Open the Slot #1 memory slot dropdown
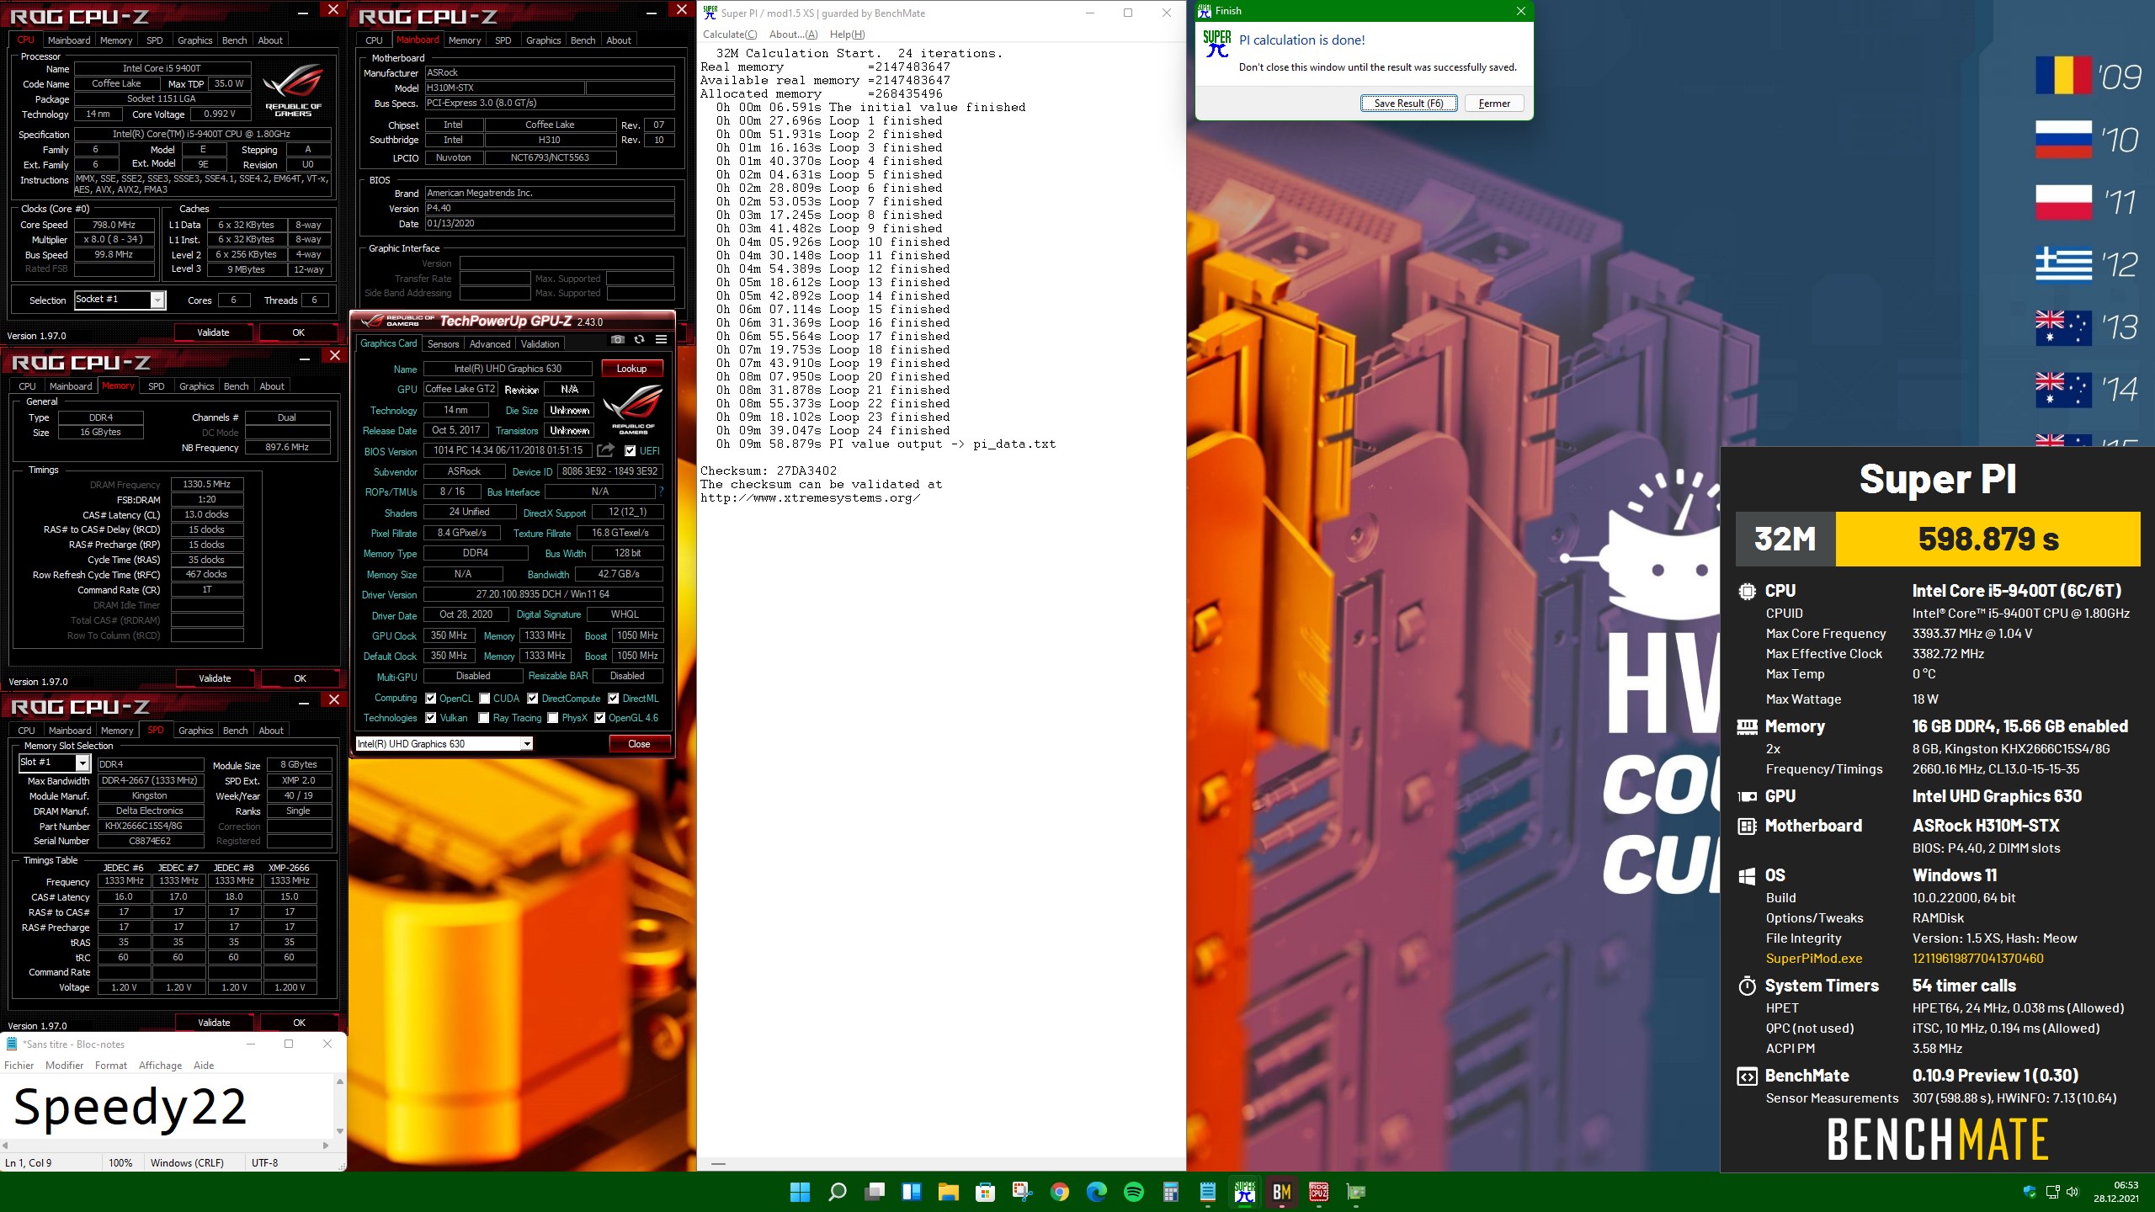Image resolution: width=2155 pixels, height=1212 pixels. (x=82, y=763)
